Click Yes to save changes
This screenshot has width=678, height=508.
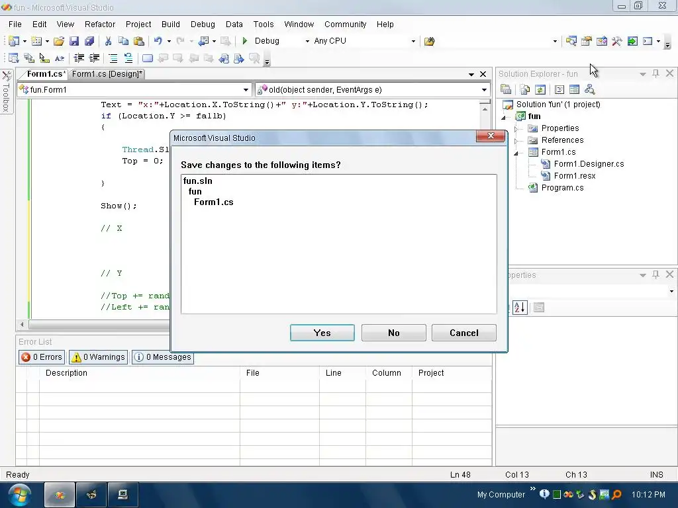(322, 333)
